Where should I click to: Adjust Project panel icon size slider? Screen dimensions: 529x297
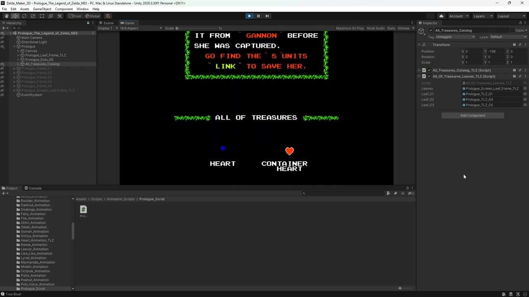click(400, 288)
